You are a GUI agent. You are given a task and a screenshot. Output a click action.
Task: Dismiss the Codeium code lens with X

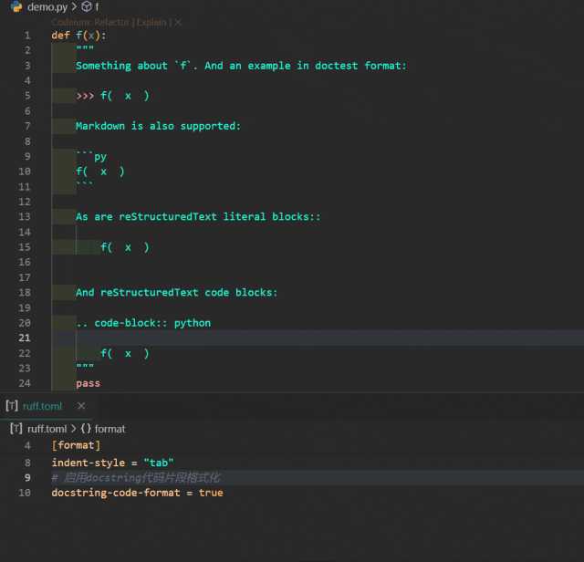(178, 23)
